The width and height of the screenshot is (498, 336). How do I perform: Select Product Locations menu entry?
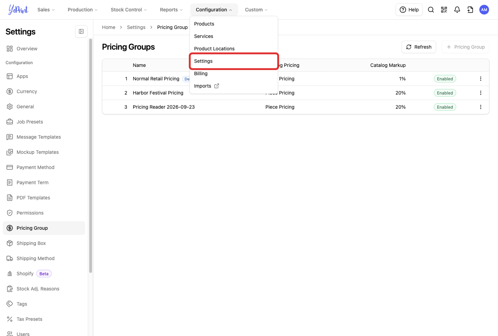[234, 49]
